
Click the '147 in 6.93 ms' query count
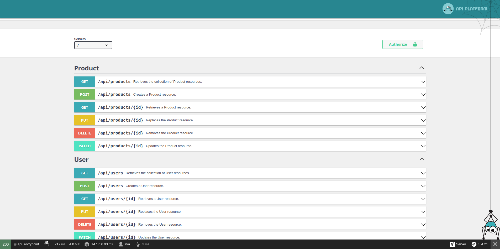[102, 244]
